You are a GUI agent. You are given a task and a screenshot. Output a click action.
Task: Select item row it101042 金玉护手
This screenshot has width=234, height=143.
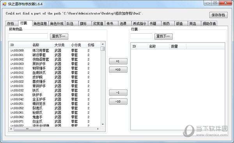click(x=55, y=99)
